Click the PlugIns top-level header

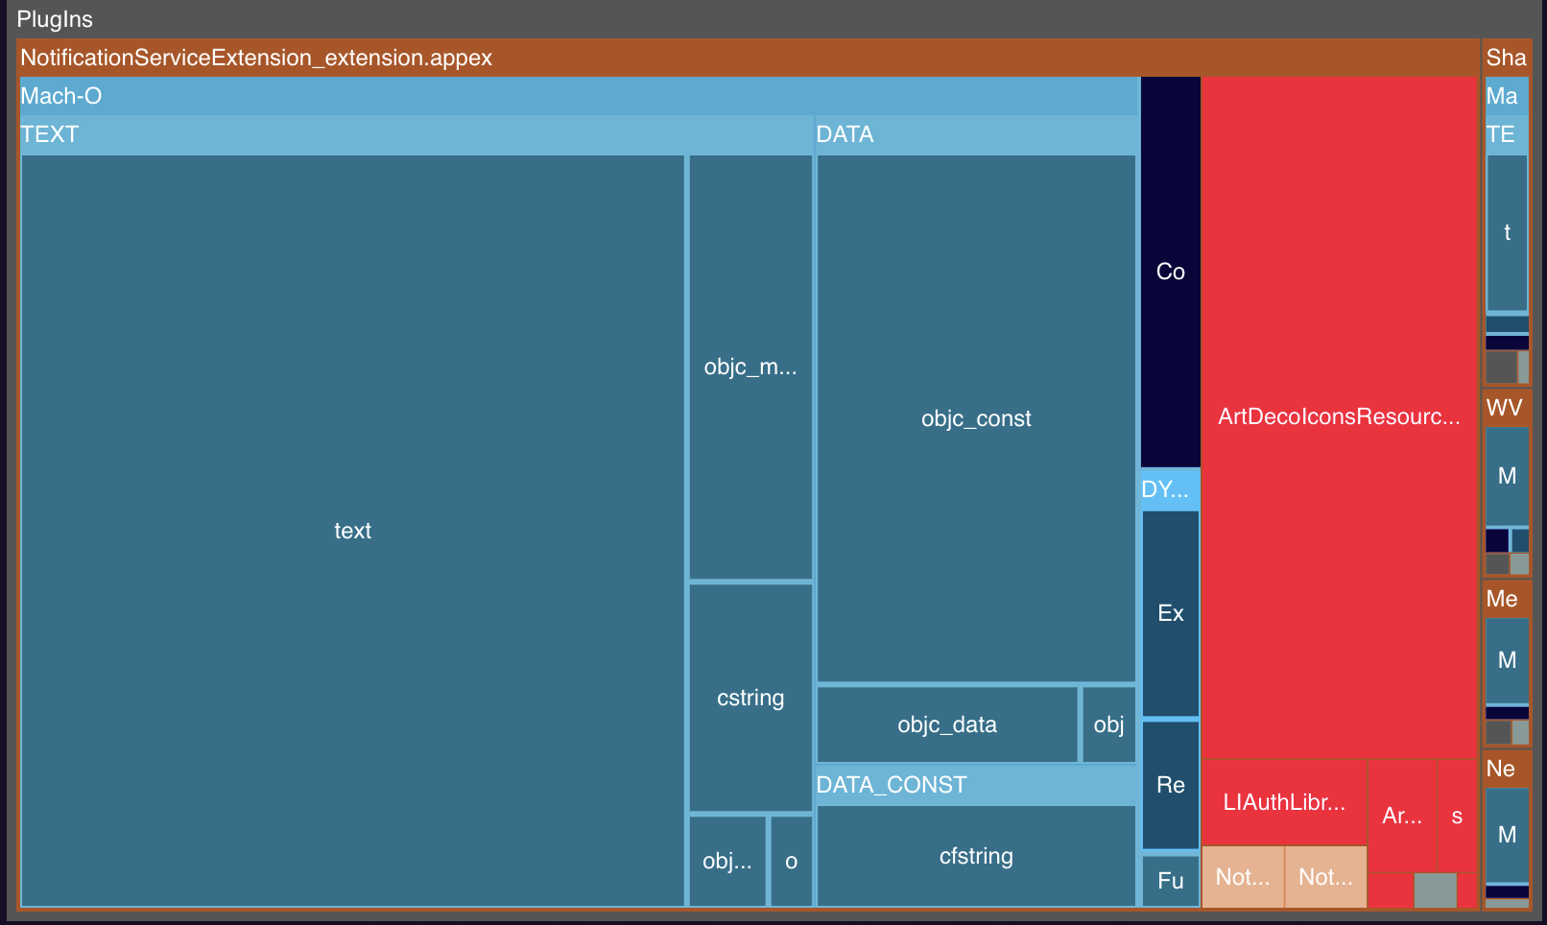coord(55,19)
